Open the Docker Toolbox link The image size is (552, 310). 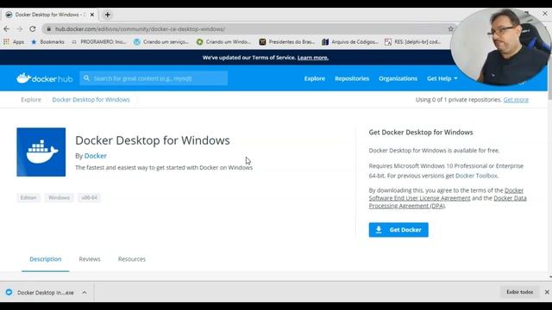click(476, 176)
